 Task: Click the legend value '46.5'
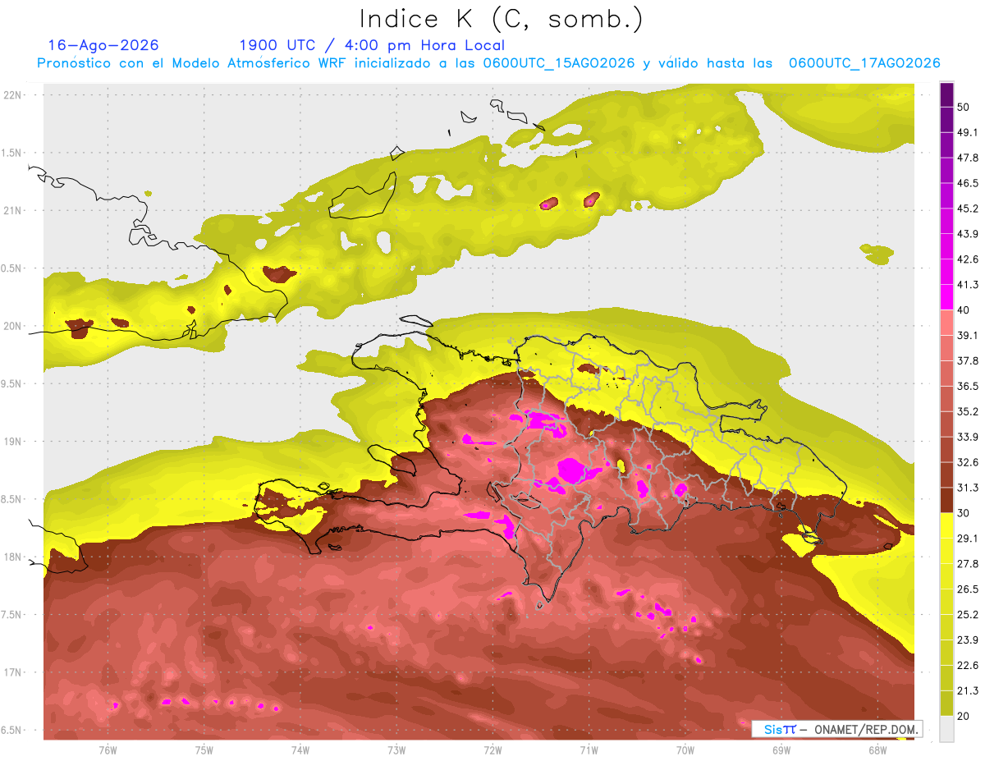[x=968, y=183]
